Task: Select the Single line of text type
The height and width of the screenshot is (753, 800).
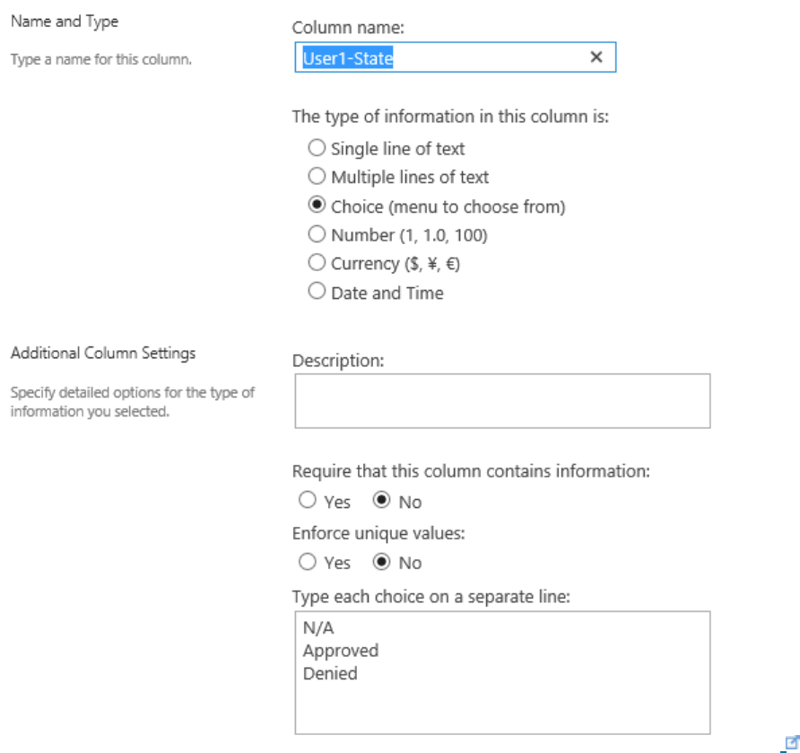Action: (315, 148)
